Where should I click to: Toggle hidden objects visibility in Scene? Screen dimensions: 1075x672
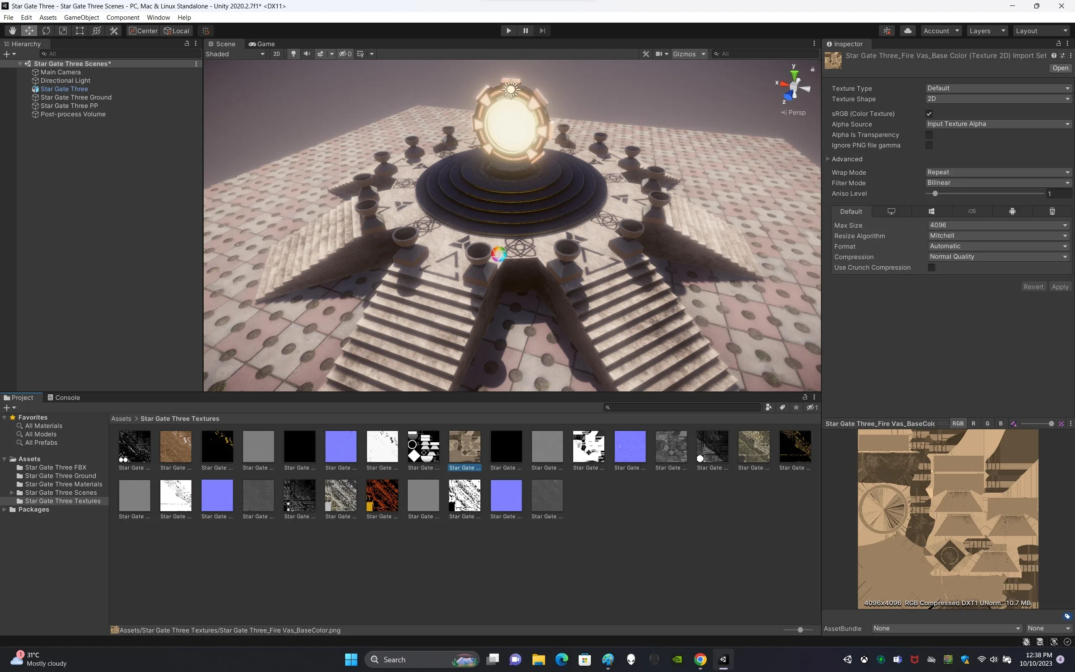coord(345,54)
